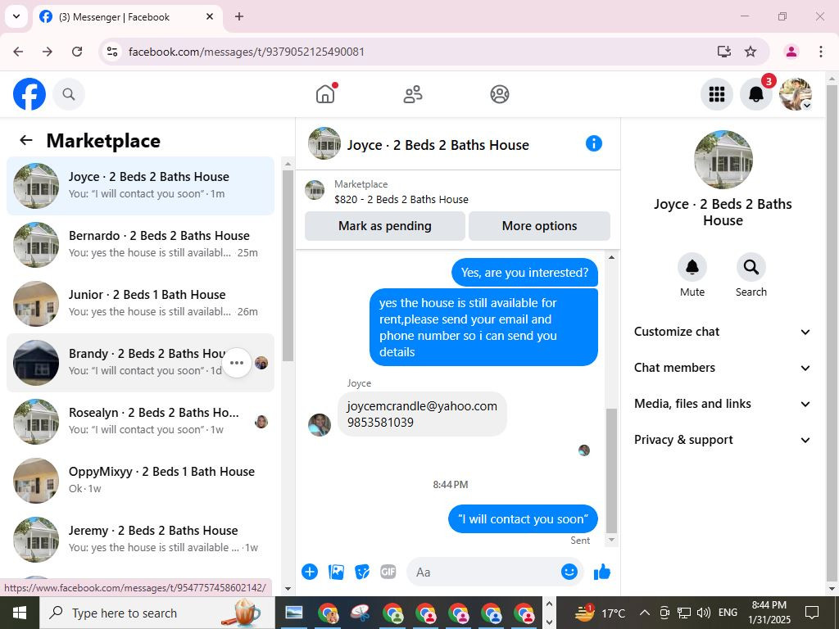The image size is (839, 629).
Task: Open Chrome profile avatar icon
Action: click(791, 52)
